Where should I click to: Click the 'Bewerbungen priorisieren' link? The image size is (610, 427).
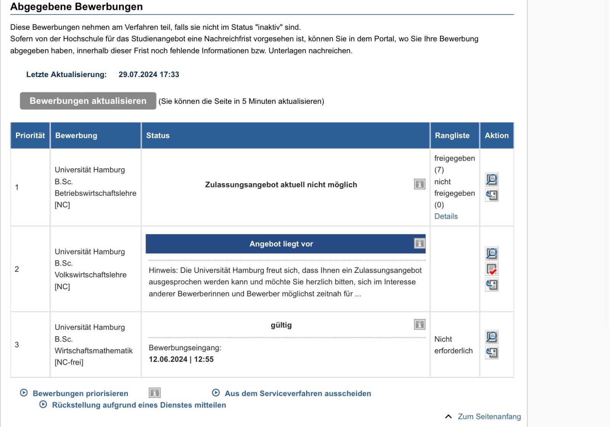pos(80,393)
